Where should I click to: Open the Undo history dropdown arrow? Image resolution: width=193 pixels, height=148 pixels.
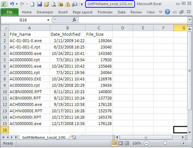coord(17,4)
